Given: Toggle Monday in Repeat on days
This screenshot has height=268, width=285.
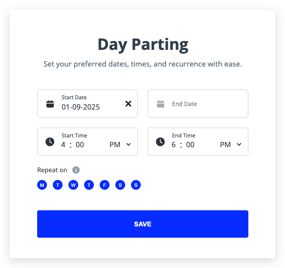Looking at the screenshot, I should (x=42, y=185).
